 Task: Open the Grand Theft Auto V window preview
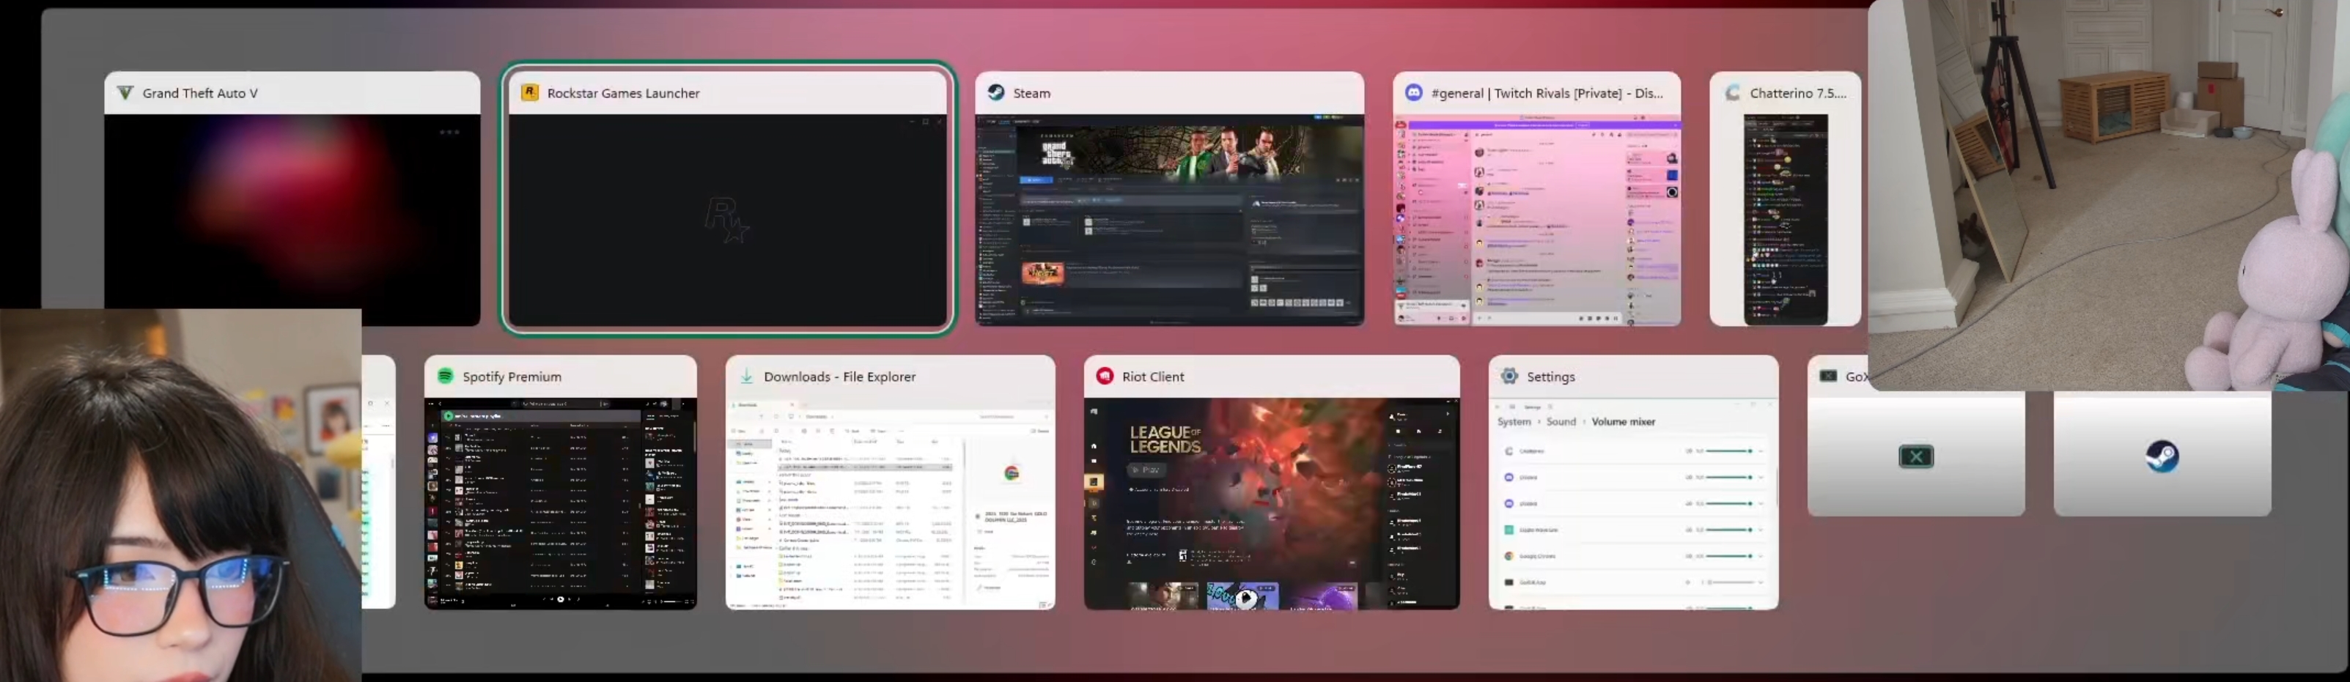[x=292, y=220]
